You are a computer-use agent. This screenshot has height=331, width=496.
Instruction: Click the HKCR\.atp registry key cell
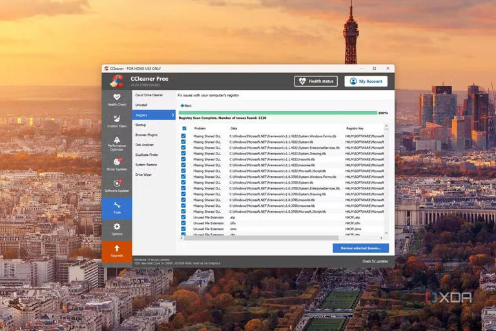(353, 217)
